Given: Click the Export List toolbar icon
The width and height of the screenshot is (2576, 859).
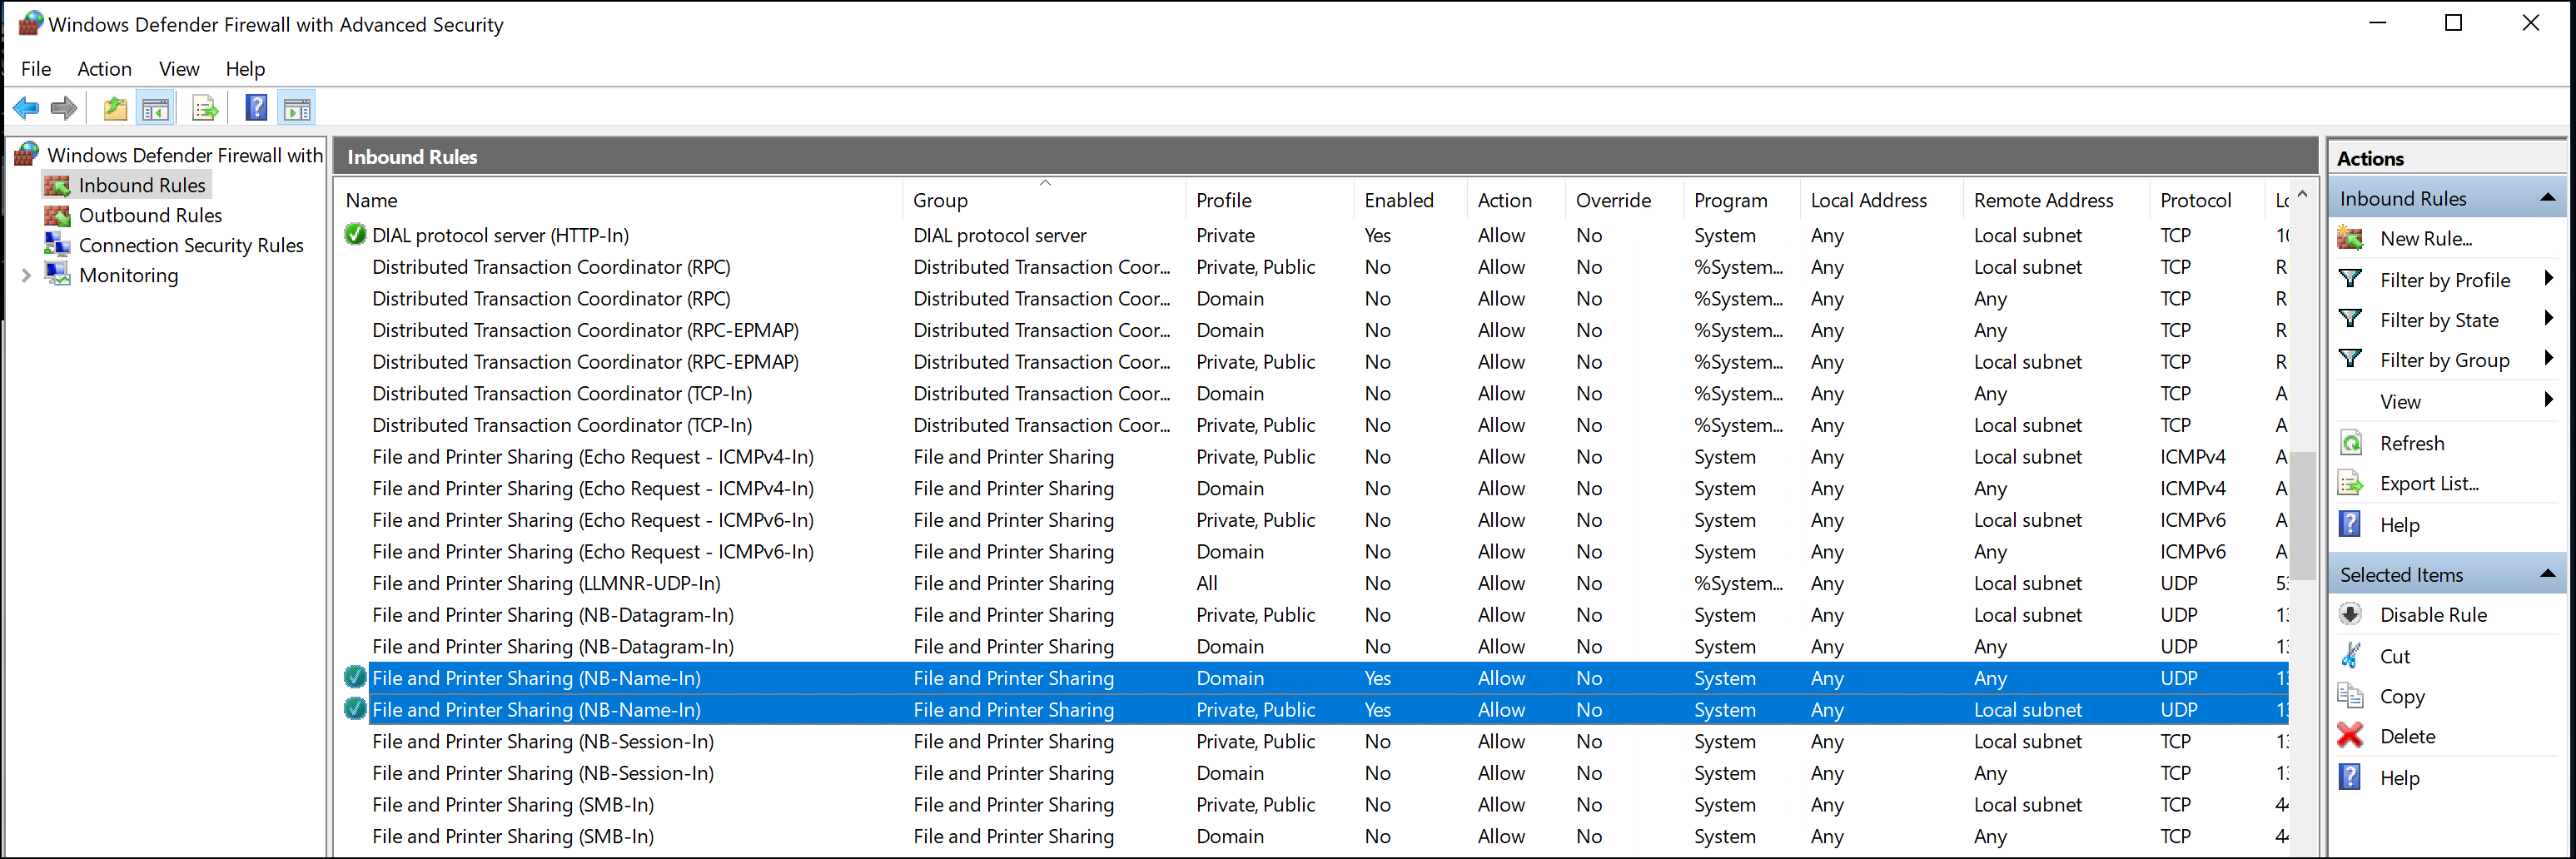Looking at the screenshot, I should [205, 108].
